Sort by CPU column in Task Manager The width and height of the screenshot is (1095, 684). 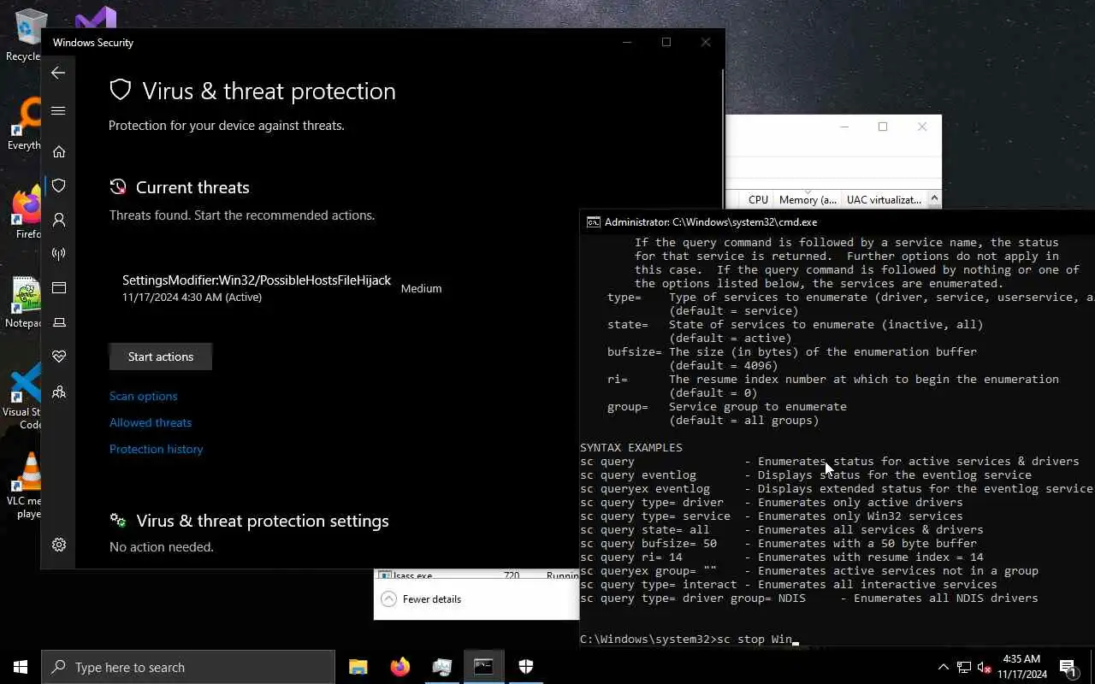point(758,199)
